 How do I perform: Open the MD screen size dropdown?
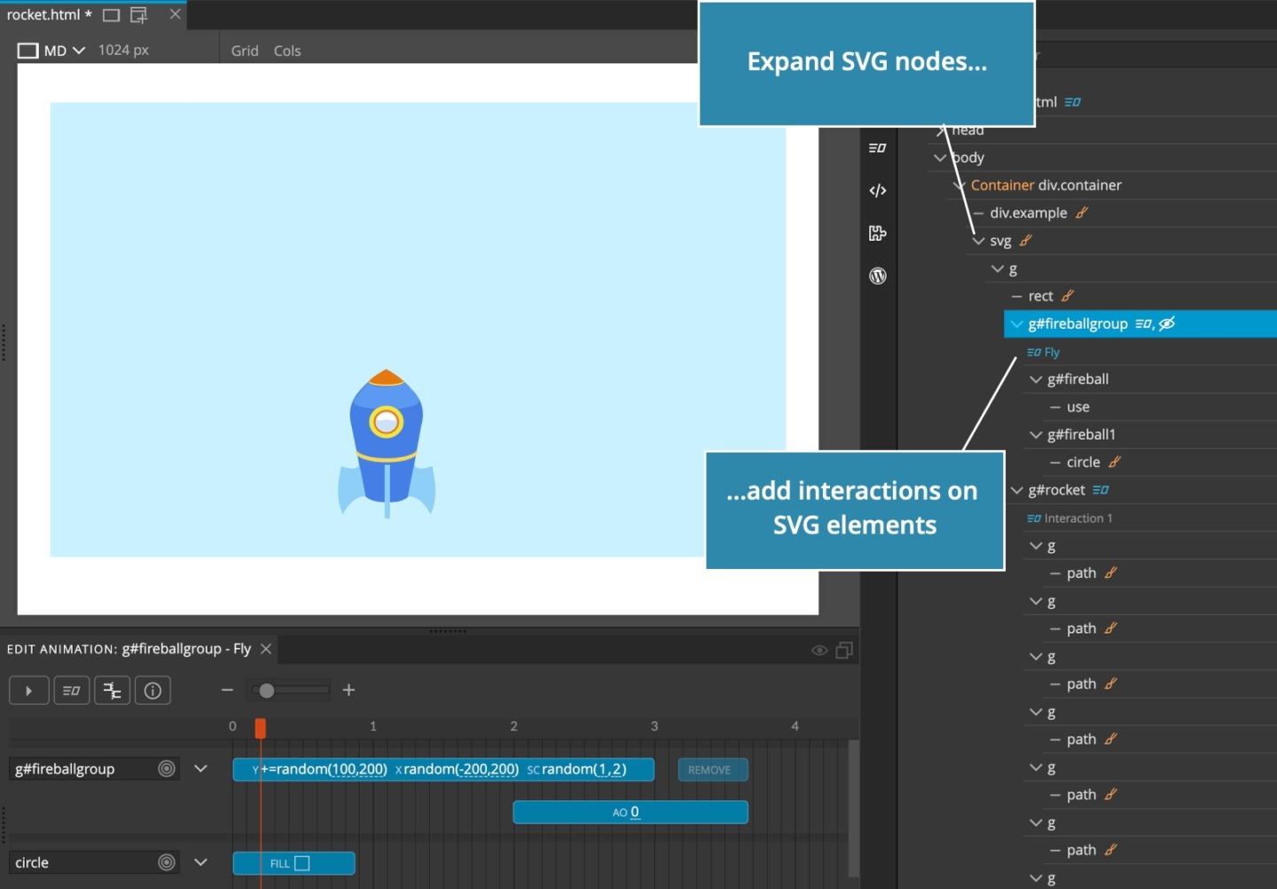tap(78, 51)
